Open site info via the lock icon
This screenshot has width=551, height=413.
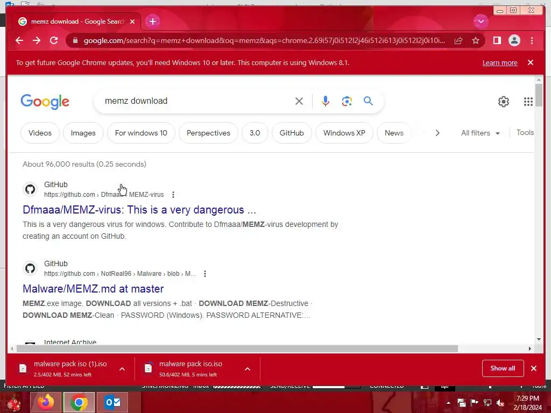tap(75, 40)
